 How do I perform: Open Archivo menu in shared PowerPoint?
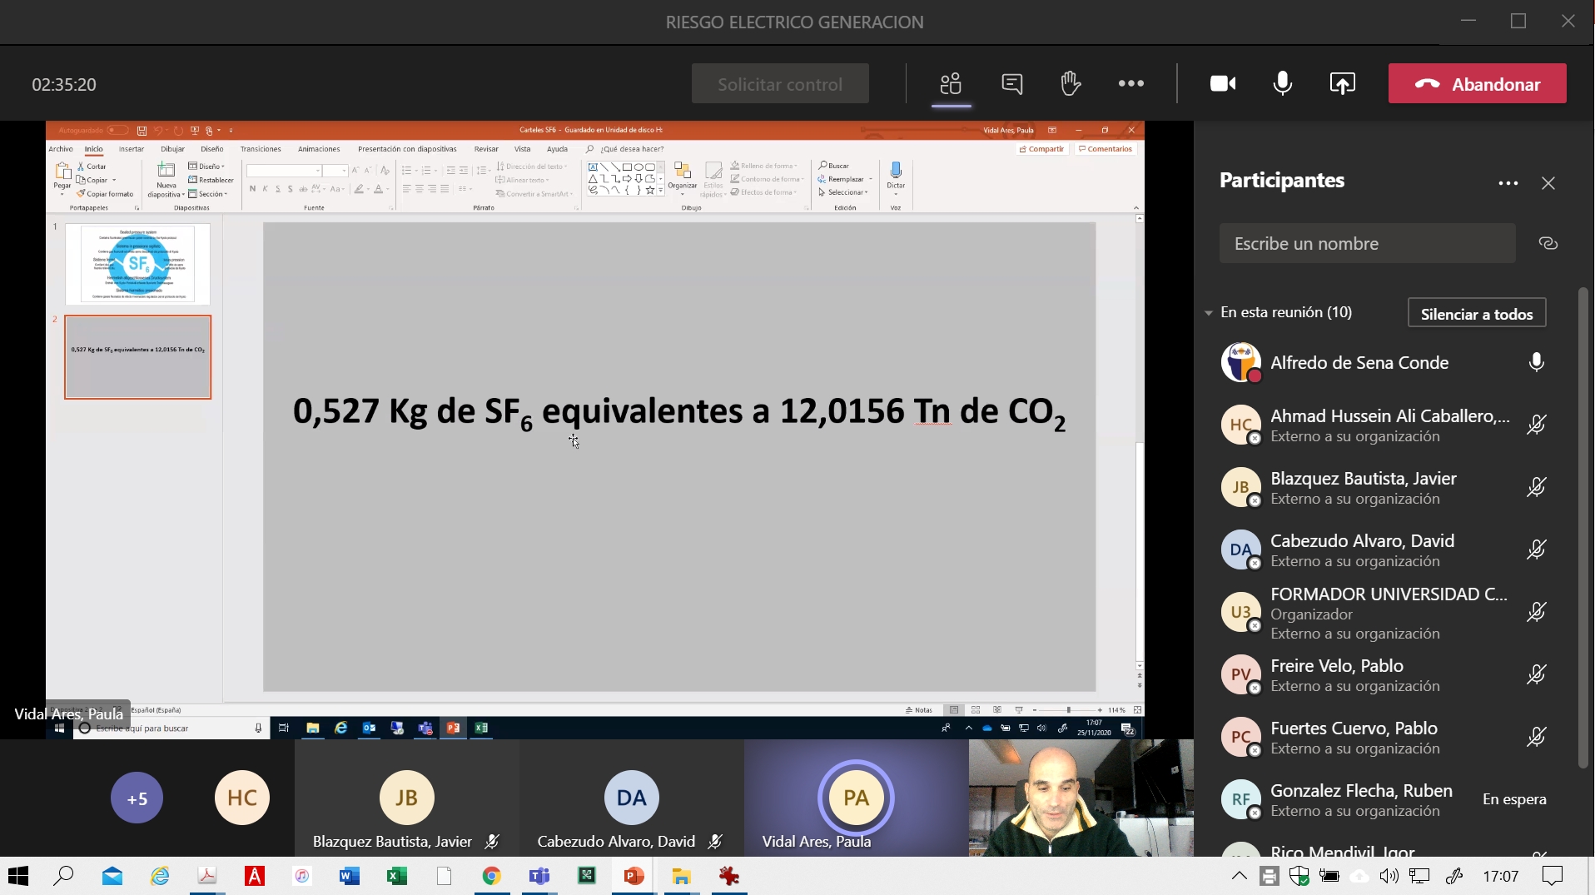[61, 149]
